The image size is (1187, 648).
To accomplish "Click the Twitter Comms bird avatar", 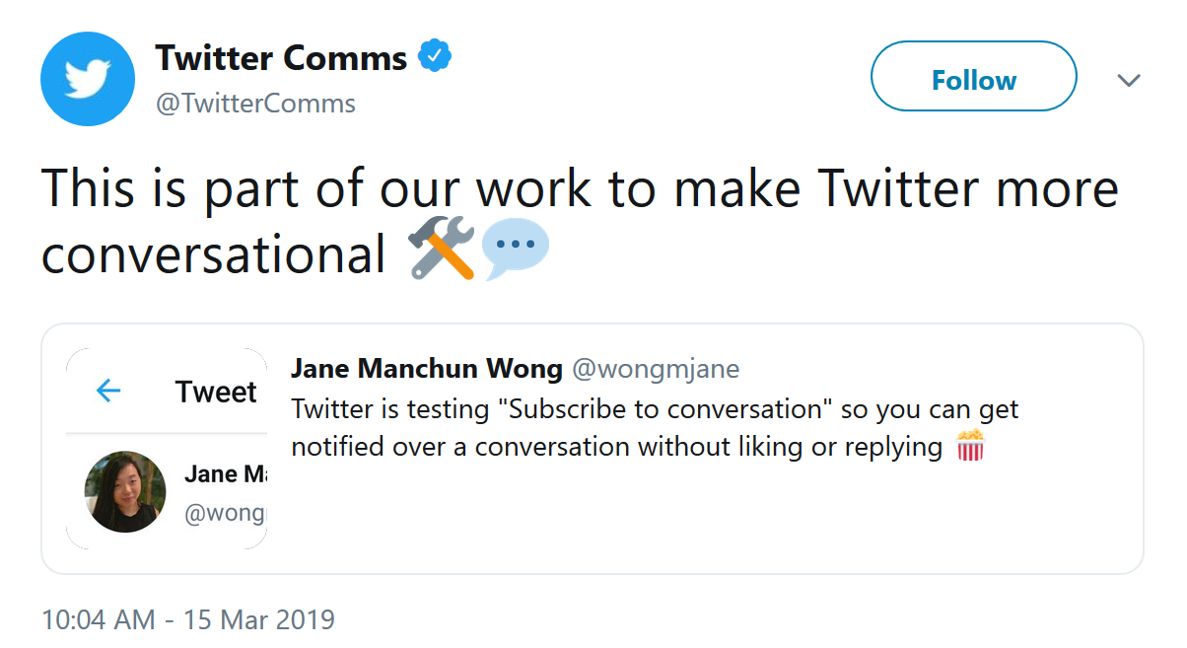I will click(87, 79).
